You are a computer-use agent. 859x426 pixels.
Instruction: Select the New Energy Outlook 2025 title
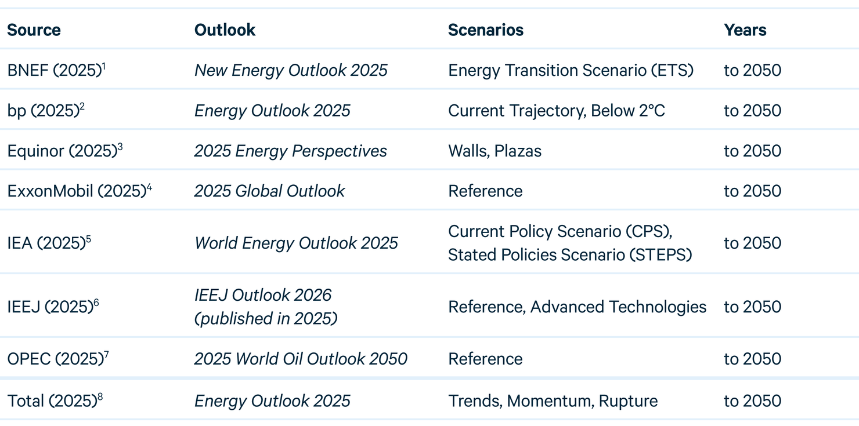[291, 71]
